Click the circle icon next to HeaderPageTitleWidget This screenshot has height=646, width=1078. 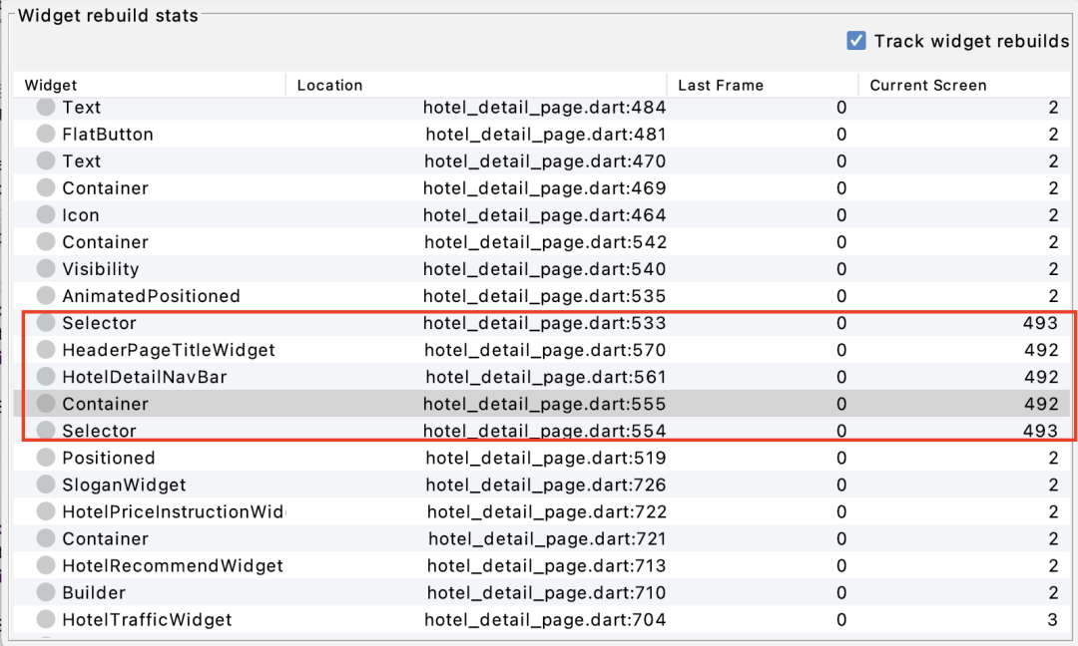tap(46, 350)
